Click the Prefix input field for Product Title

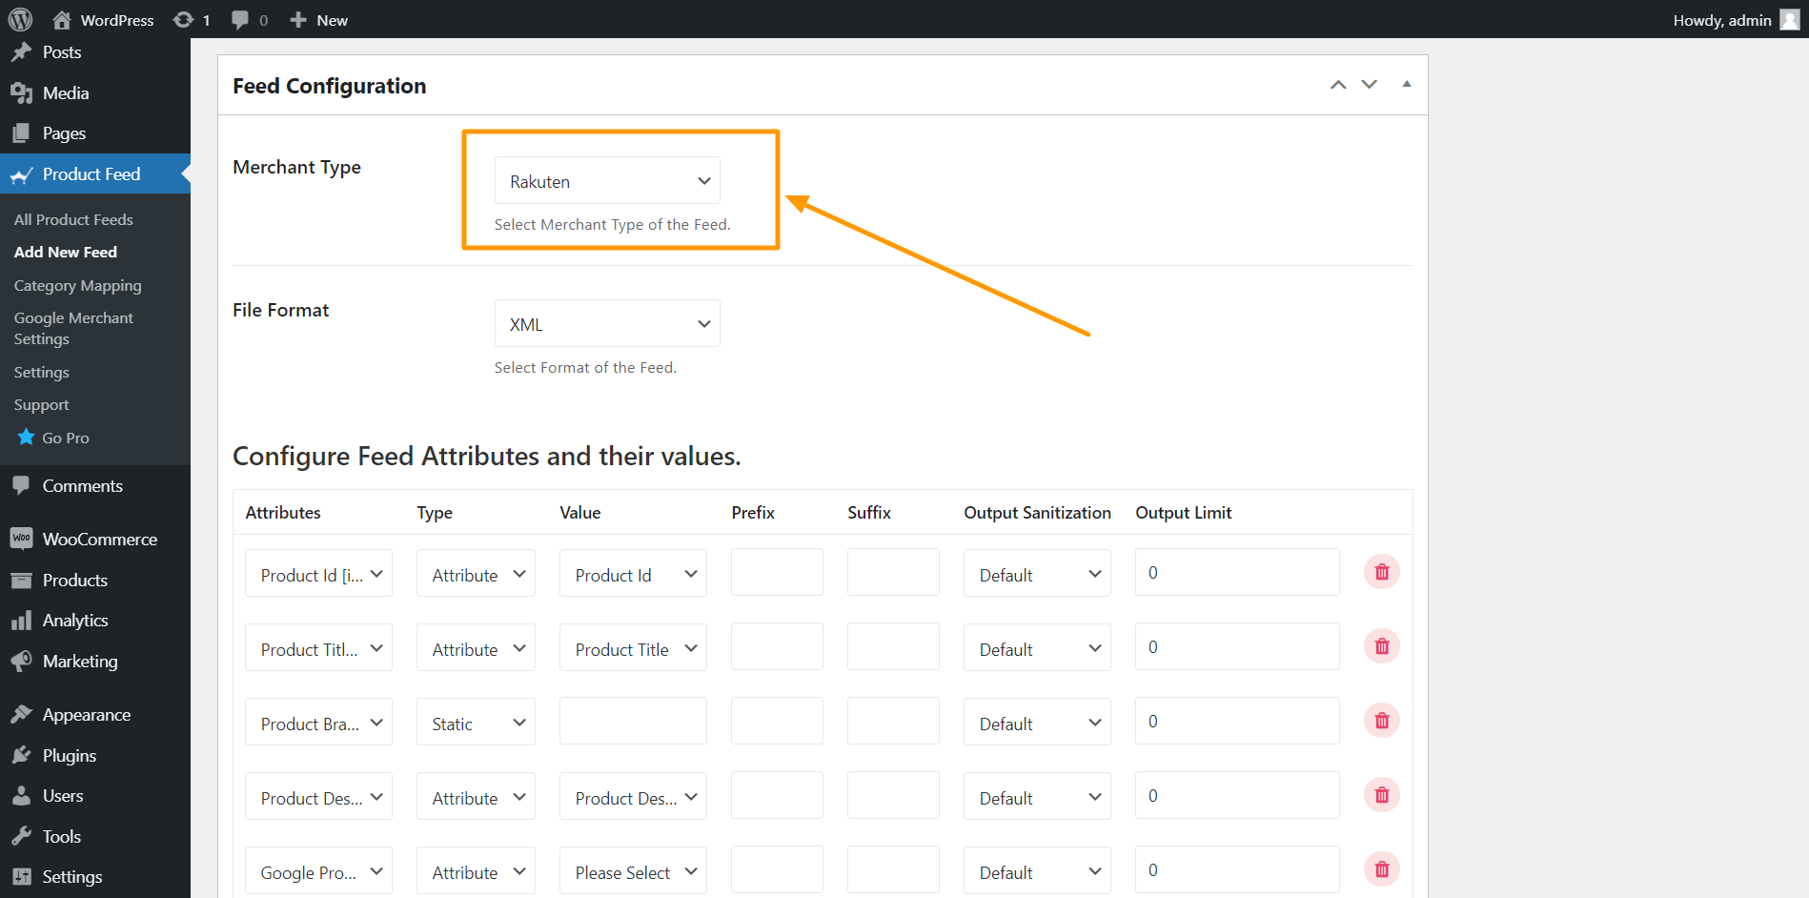776,645
